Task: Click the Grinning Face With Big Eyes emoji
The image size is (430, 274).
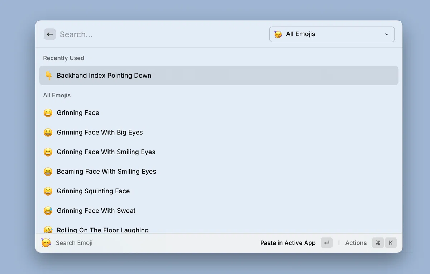Action: coord(48,133)
